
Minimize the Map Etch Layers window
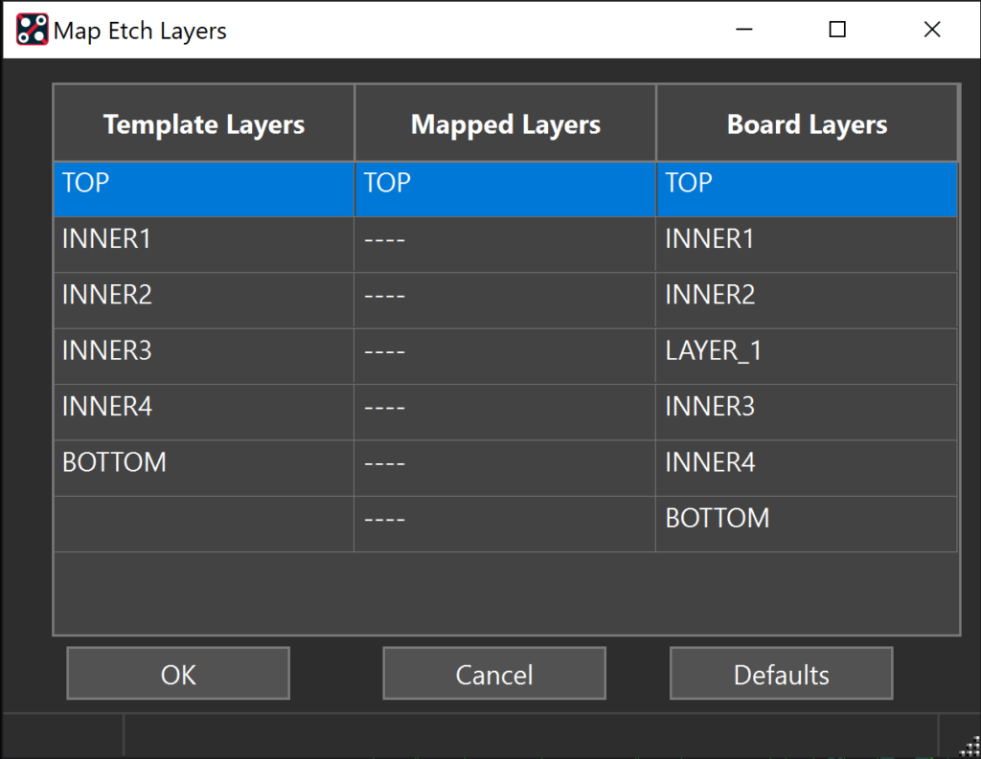[743, 30]
